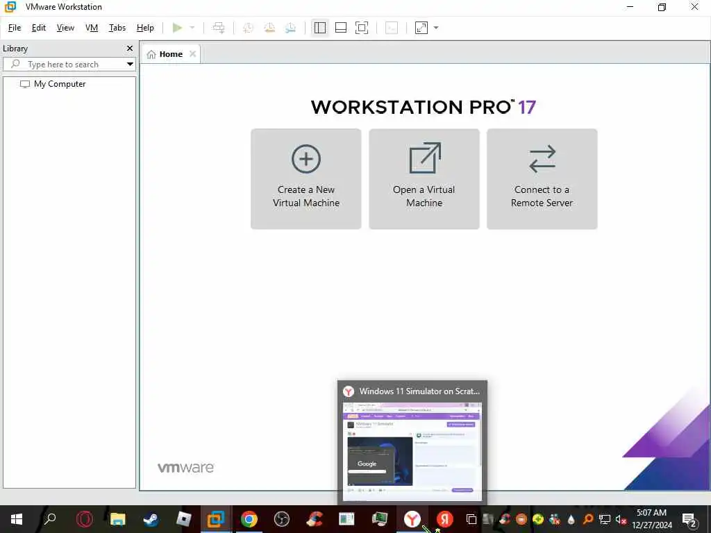Click Create a New Virtual Machine
The height and width of the screenshot is (533, 711).
coord(306,179)
